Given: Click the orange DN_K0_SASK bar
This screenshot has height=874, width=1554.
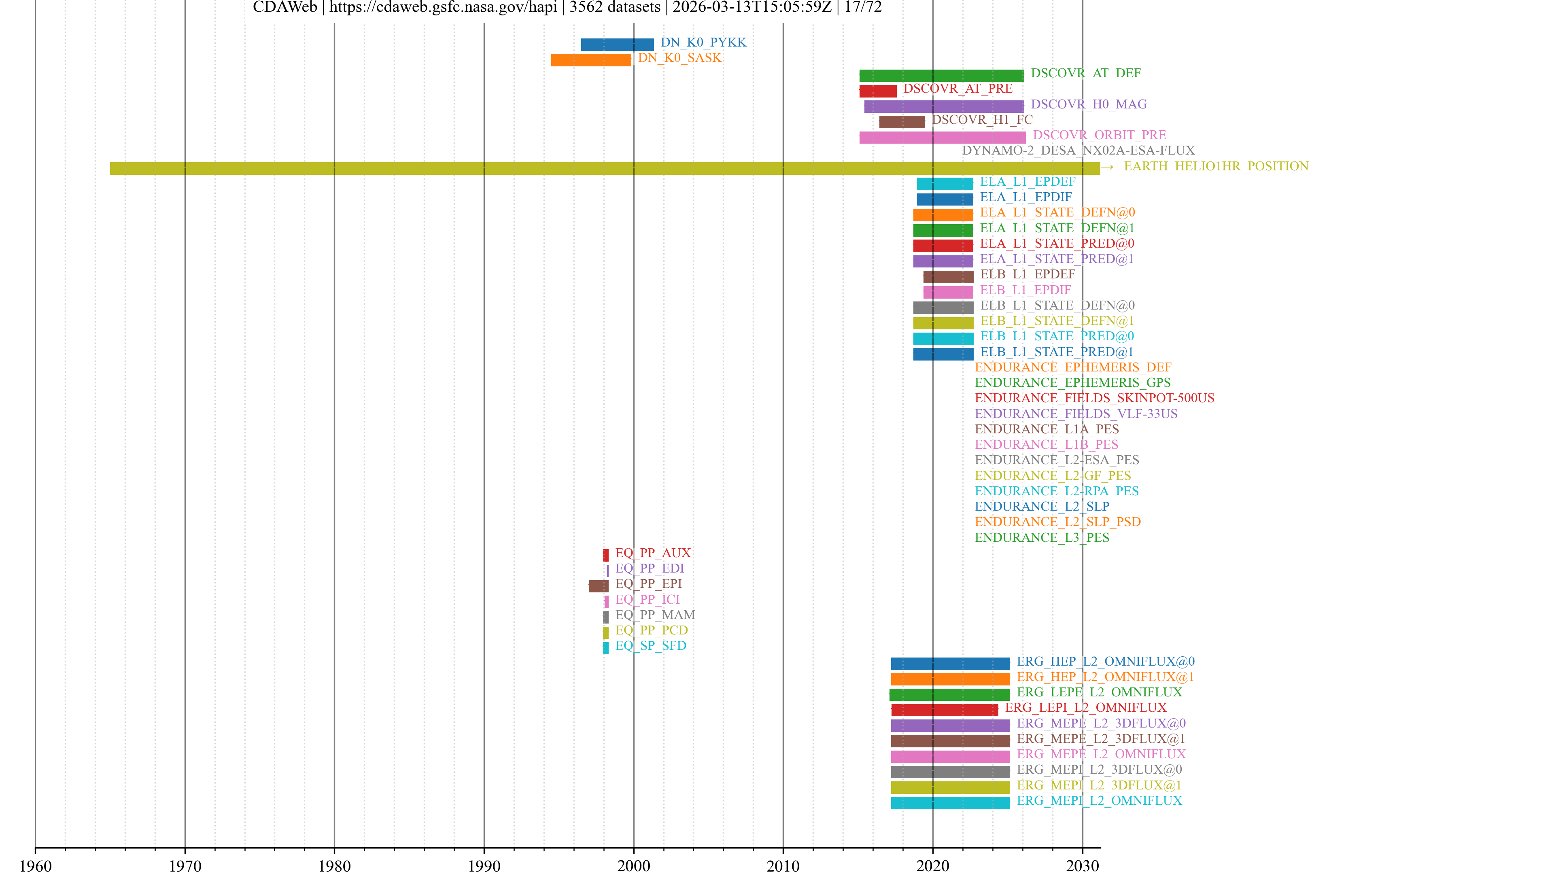Looking at the screenshot, I should 590,60.
